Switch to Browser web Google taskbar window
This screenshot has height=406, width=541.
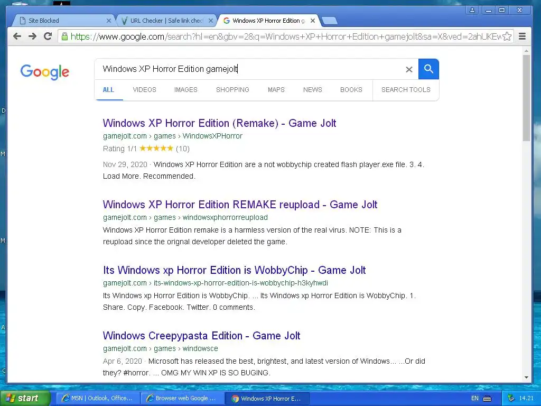click(x=182, y=399)
